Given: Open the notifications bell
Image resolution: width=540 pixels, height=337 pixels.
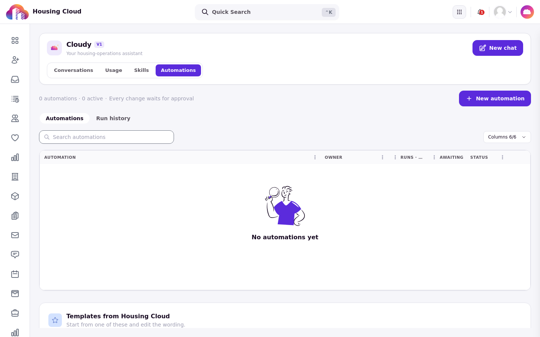Looking at the screenshot, I should (480, 12).
